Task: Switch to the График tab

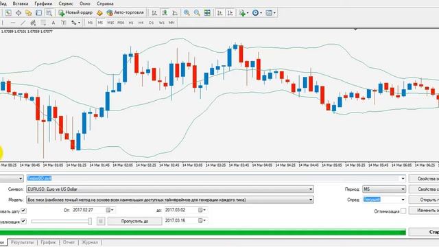Action: 48,242
